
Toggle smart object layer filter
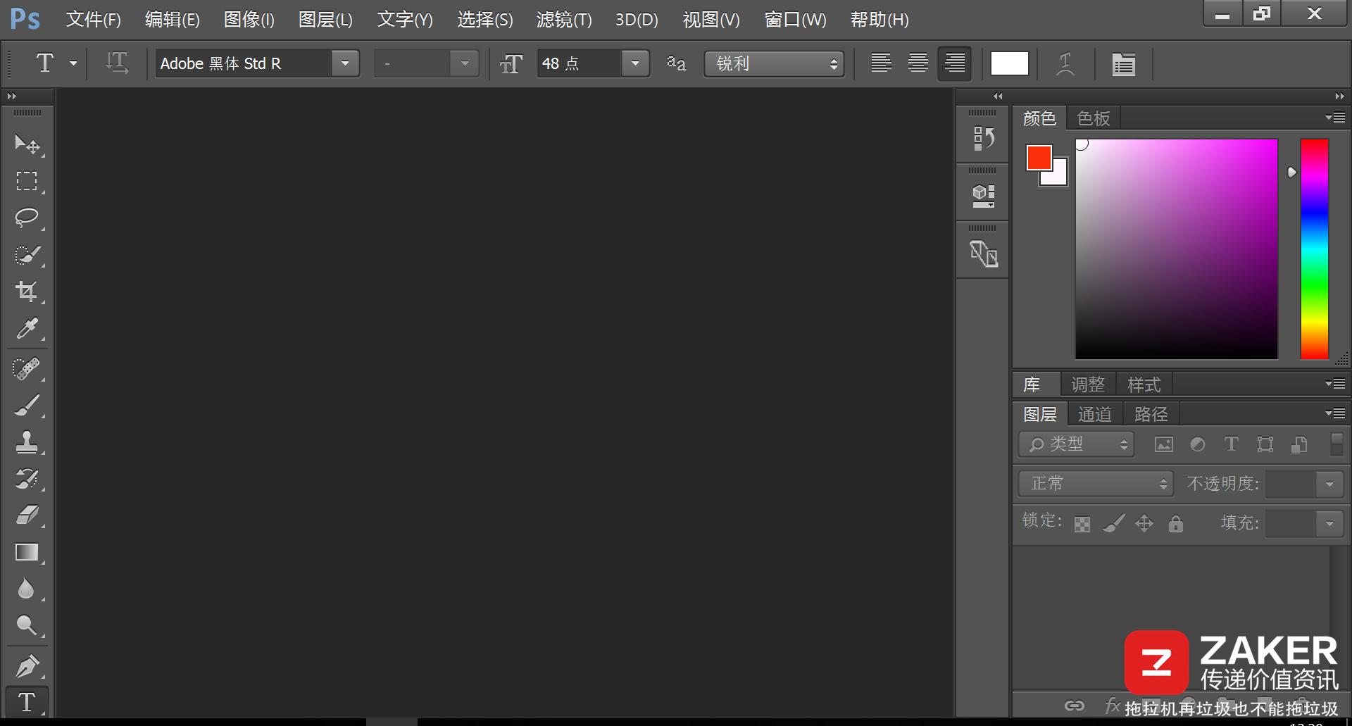(1299, 444)
